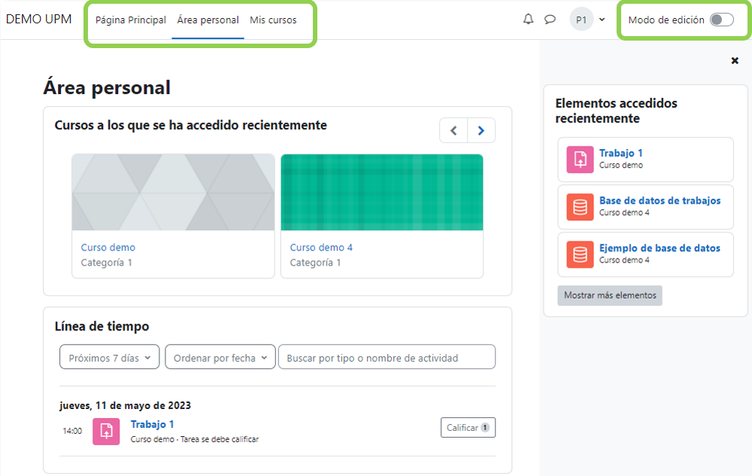
Task: Click the assignment icon next to Trabajo 1 timeline entry
Action: click(106, 431)
